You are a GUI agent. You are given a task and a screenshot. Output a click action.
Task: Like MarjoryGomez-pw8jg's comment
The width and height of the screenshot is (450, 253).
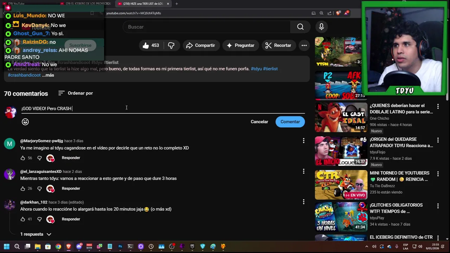pos(23,158)
